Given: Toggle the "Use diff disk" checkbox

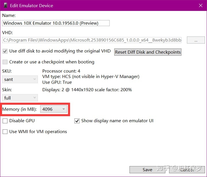Looking at the screenshot, I should (x=5, y=51).
